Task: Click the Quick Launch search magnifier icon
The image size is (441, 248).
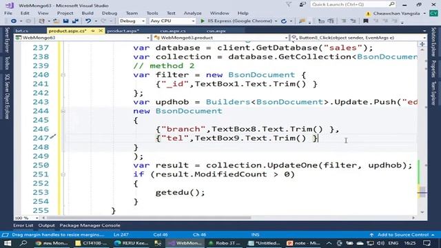Action: coord(391,4)
